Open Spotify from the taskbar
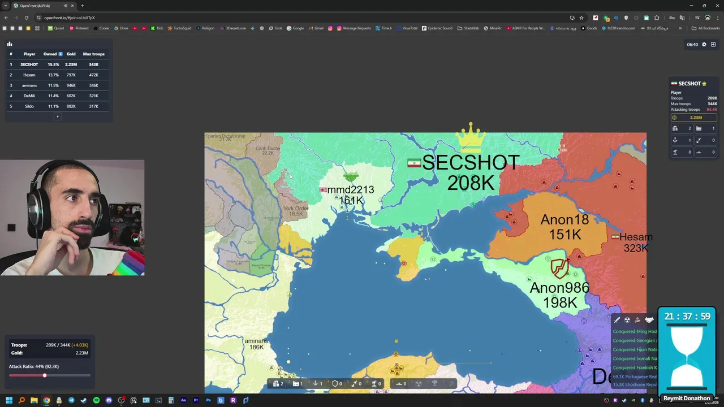This screenshot has height=407, width=724. [96, 401]
